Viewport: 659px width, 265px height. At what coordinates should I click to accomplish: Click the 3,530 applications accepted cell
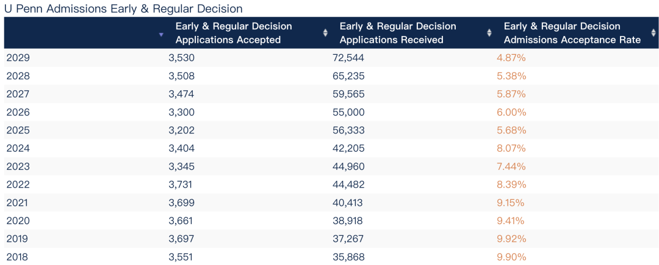[181, 58]
